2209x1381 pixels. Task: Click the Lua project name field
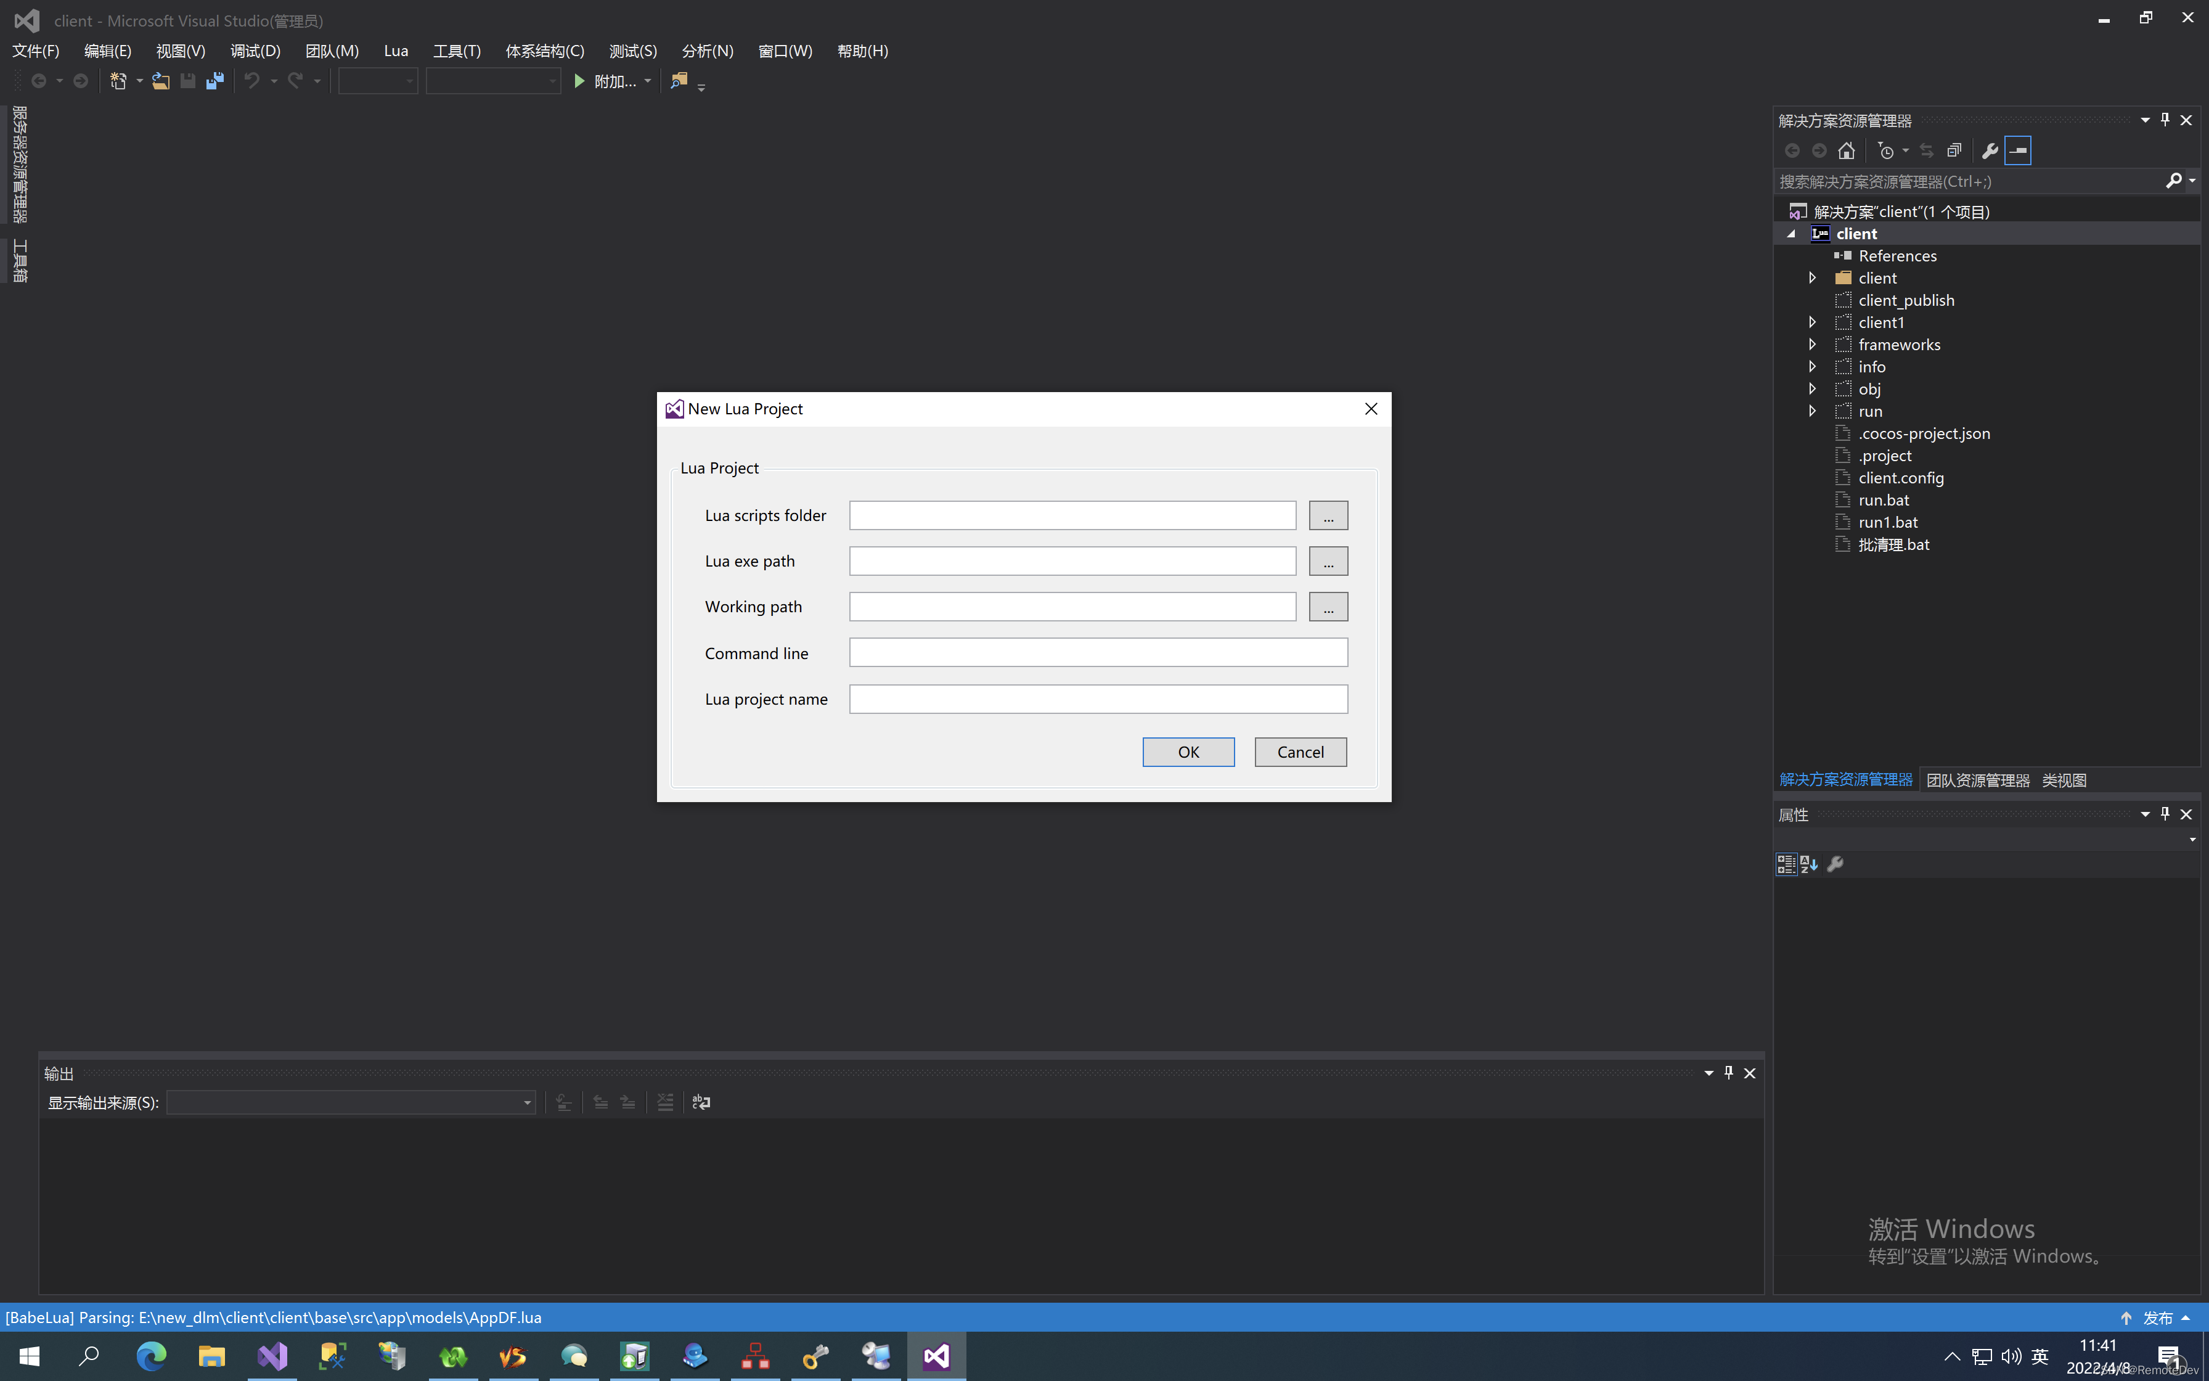(1097, 700)
